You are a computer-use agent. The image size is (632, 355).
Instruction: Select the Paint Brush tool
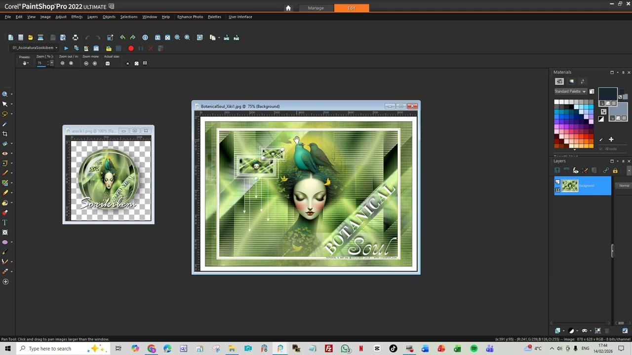click(5, 173)
